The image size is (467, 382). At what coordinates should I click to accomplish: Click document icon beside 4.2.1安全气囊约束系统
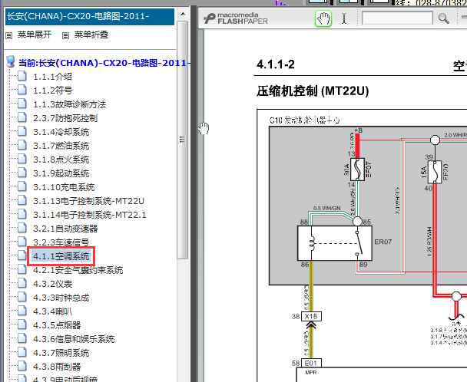pyautogui.click(x=22, y=269)
